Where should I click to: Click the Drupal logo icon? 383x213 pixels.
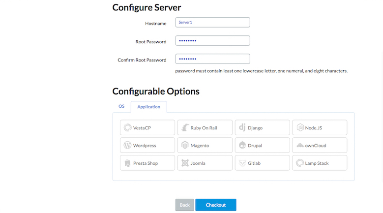[242, 146]
